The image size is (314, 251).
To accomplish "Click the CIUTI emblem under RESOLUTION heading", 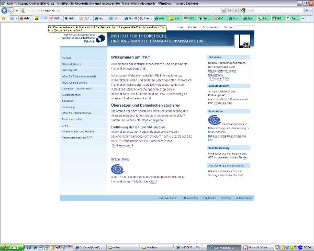I will [x=117, y=169].
